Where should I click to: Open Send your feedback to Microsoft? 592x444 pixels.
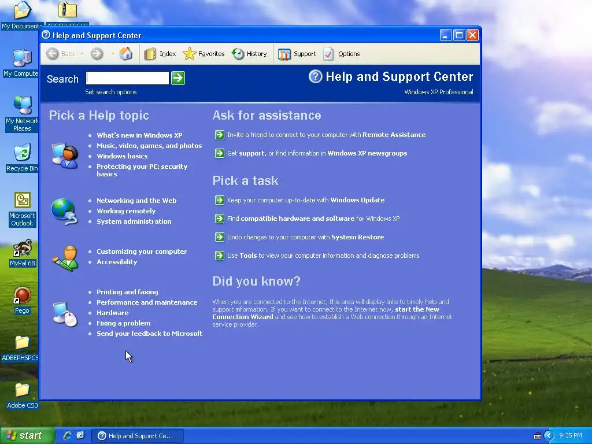pyautogui.click(x=150, y=334)
